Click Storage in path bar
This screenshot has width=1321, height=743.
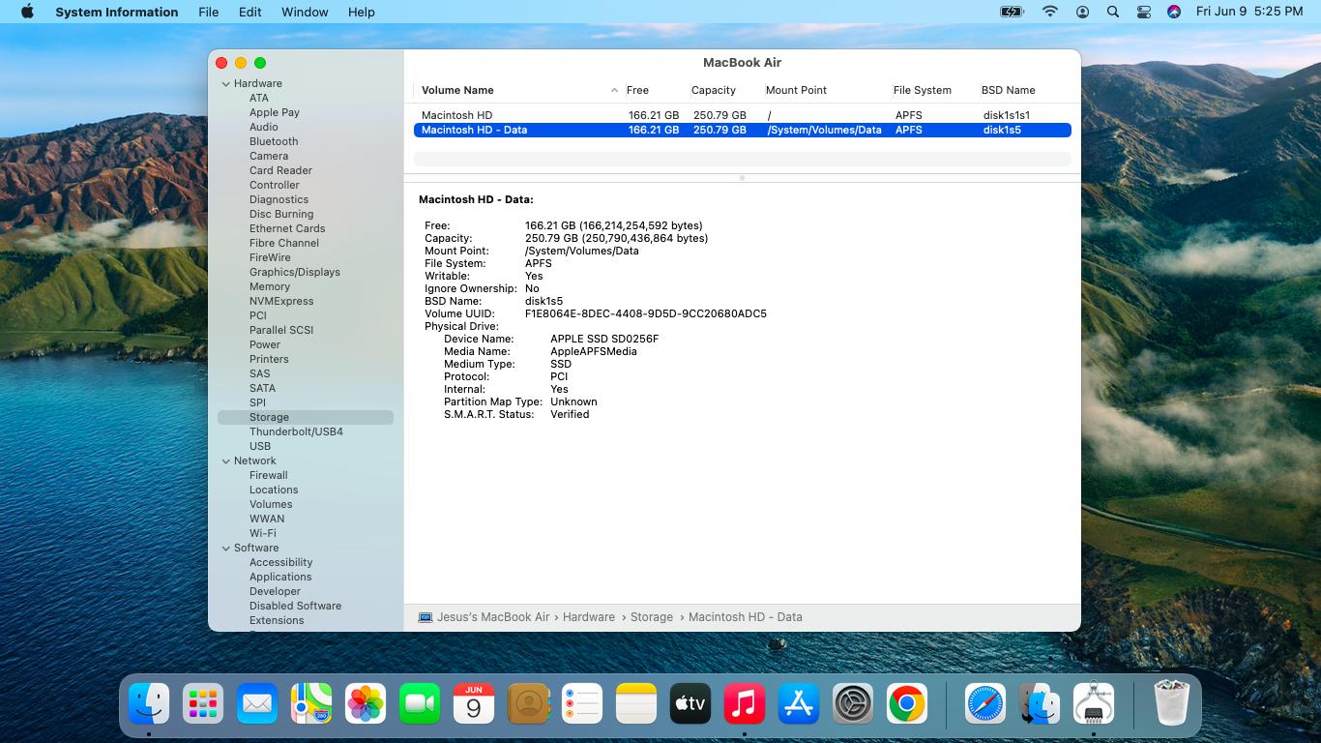tap(652, 617)
